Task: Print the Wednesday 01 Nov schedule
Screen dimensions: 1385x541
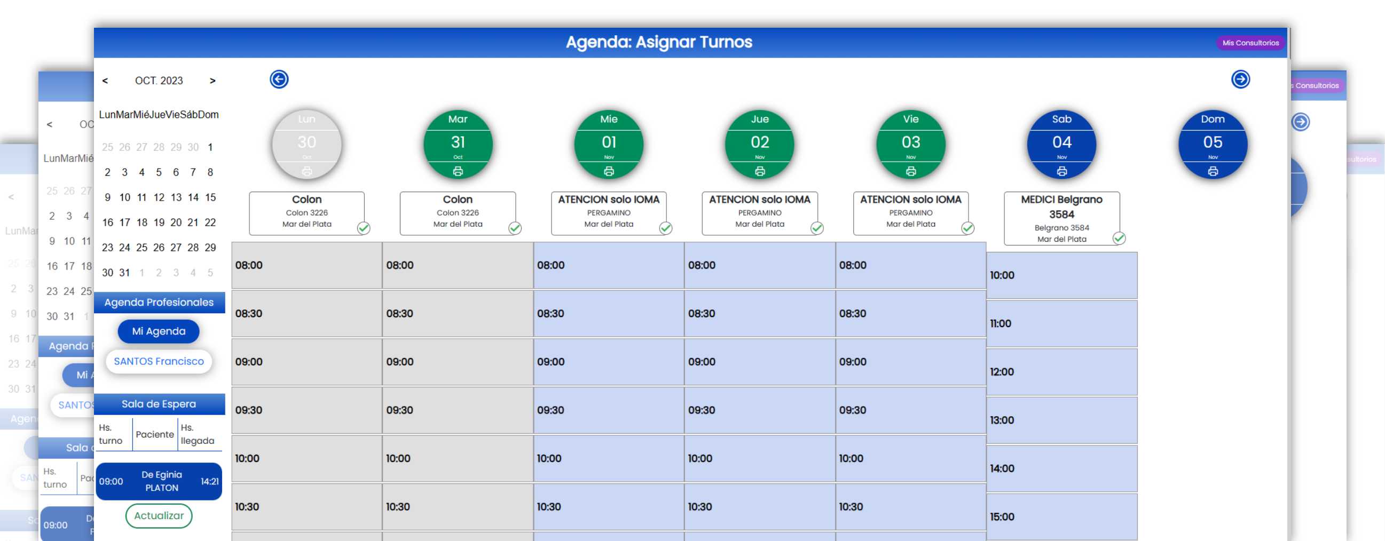Action: pyautogui.click(x=609, y=171)
